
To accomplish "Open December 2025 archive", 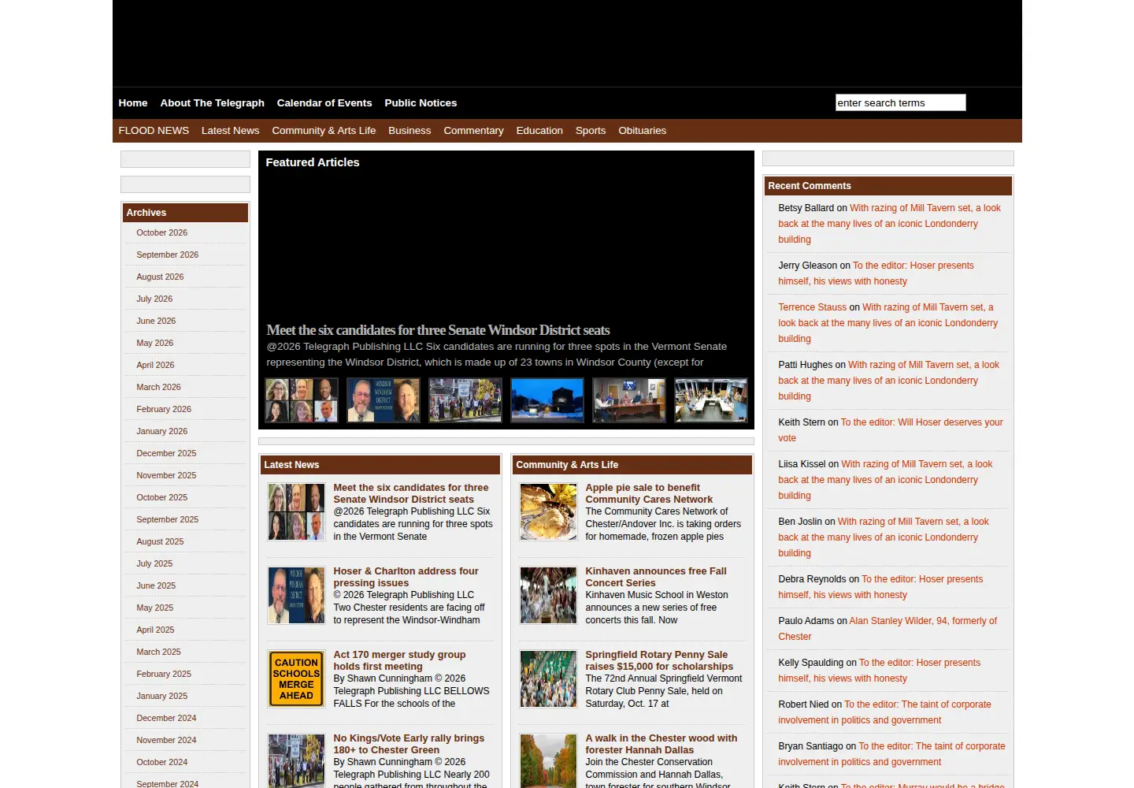I will pos(166,453).
